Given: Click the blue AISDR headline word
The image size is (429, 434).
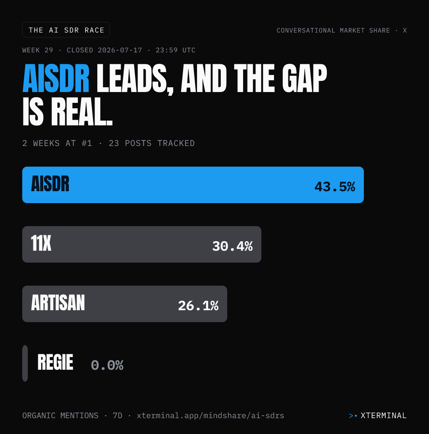Looking at the screenshot, I should (x=56, y=78).
